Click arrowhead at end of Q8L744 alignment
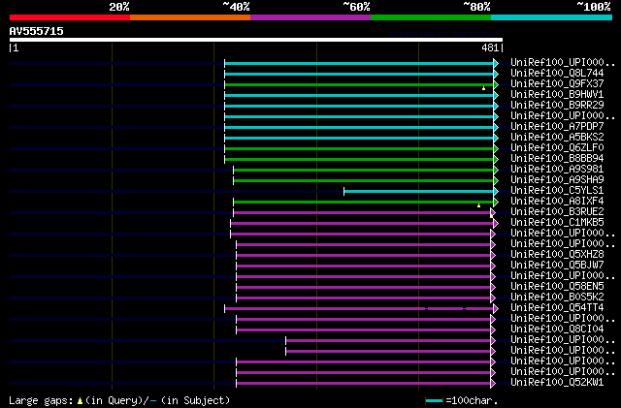The width and height of the screenshot is (621, 408). (496, 74)
